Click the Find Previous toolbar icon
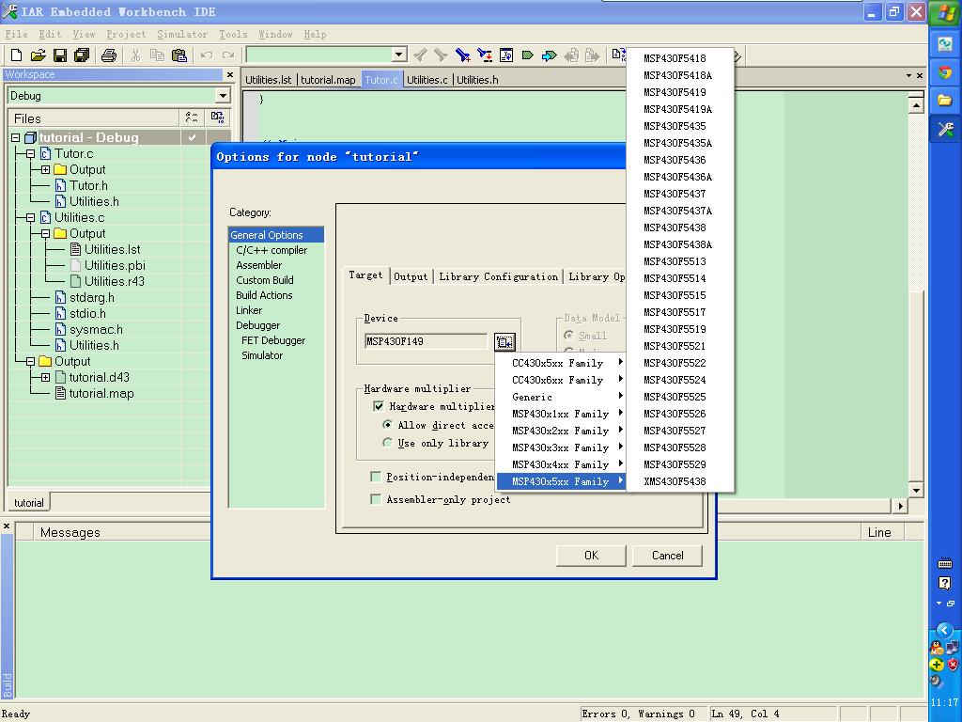 point(420,55)
